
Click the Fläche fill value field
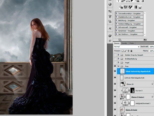point(151,51)
